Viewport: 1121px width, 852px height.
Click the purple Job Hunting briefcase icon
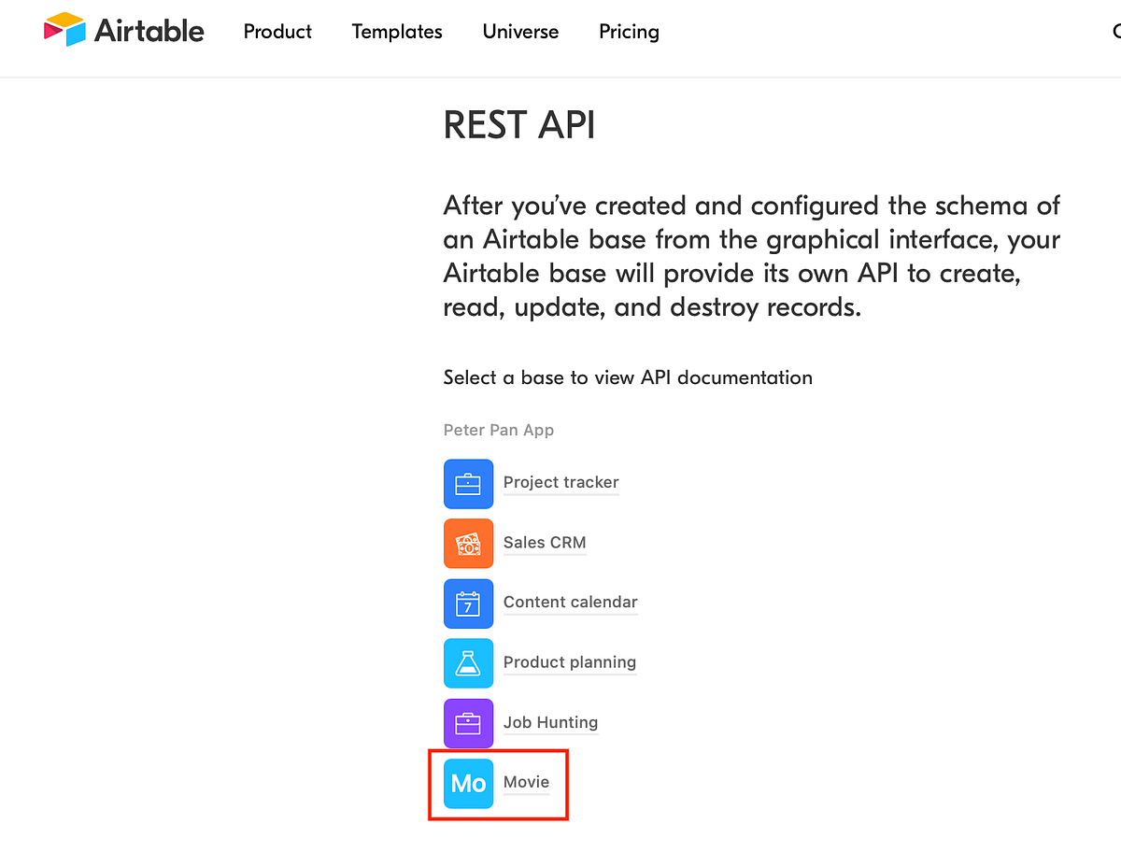[468, 723]
